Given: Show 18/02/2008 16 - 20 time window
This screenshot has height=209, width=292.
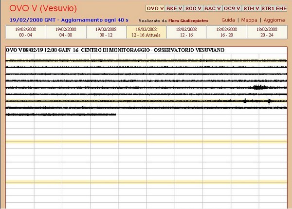Looking at the screenshot, I should tap(227, 32).
